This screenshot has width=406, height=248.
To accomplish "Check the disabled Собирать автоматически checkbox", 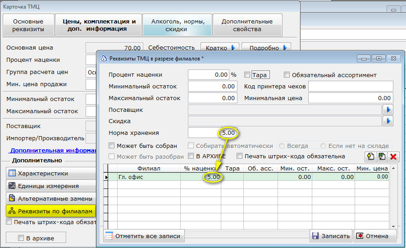I will 191,146.
